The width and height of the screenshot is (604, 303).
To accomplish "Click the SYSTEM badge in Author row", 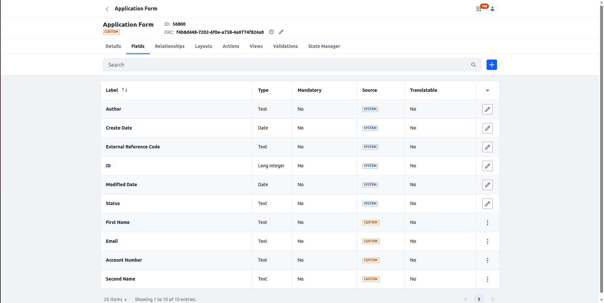I will click(x=370, y=109).
